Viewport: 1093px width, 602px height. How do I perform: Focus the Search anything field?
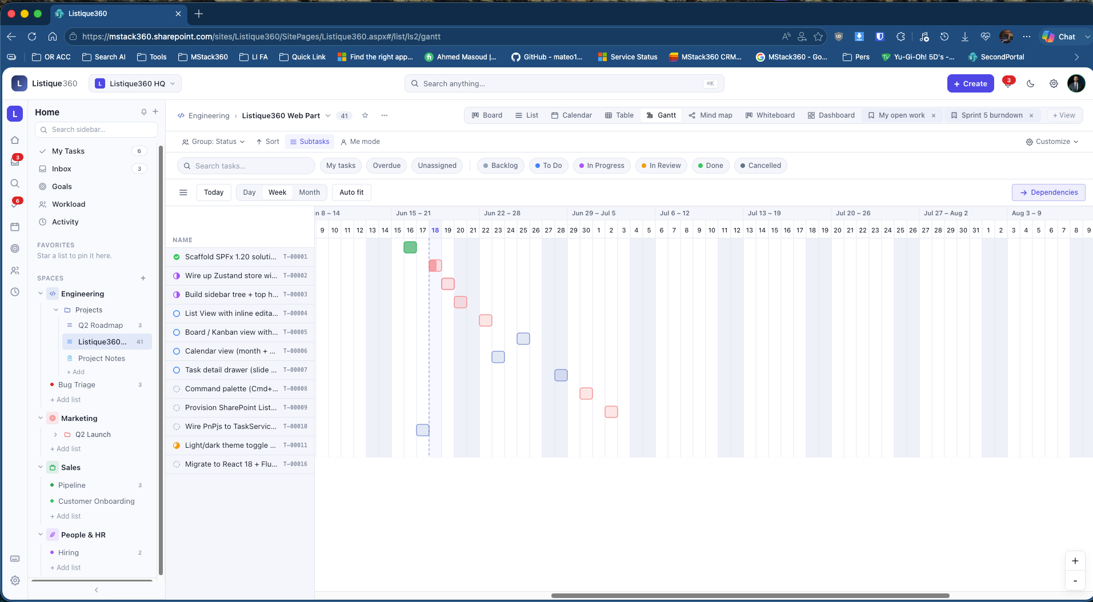coord(564,83)
